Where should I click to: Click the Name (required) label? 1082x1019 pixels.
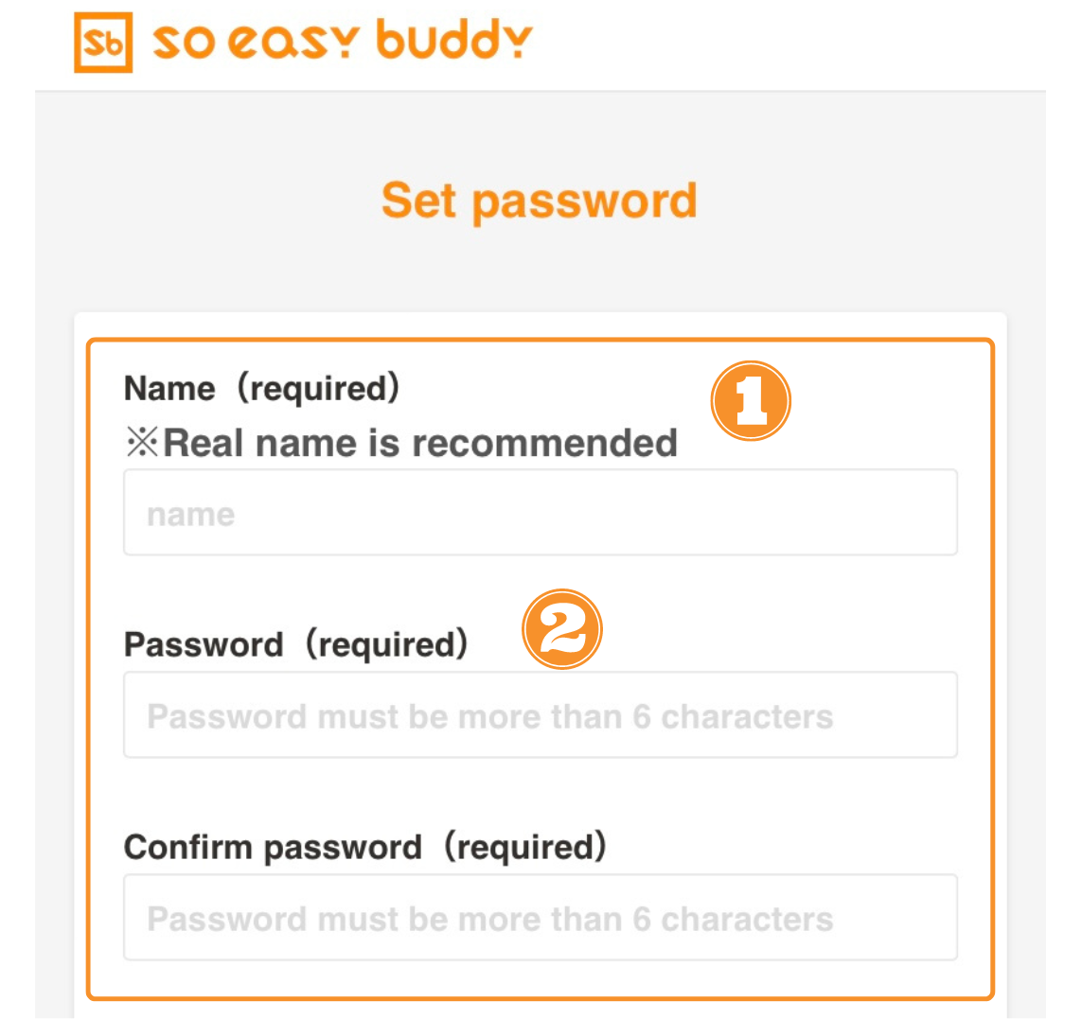(x=262, y=388)
